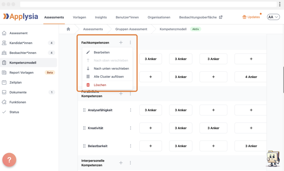Viewport: 284px width, 171px height.
Task: Select Alle Cluster auflösen menu entry
Action: pos(109,76)
